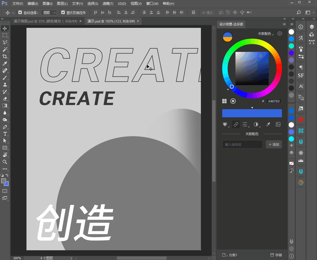Activate the Zoom tool
Viewport: 317px width, 260px height.
pos(5,162)
